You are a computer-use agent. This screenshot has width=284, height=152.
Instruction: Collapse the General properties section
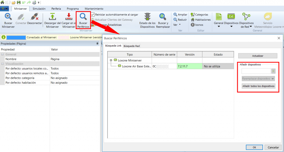[2, 54]
